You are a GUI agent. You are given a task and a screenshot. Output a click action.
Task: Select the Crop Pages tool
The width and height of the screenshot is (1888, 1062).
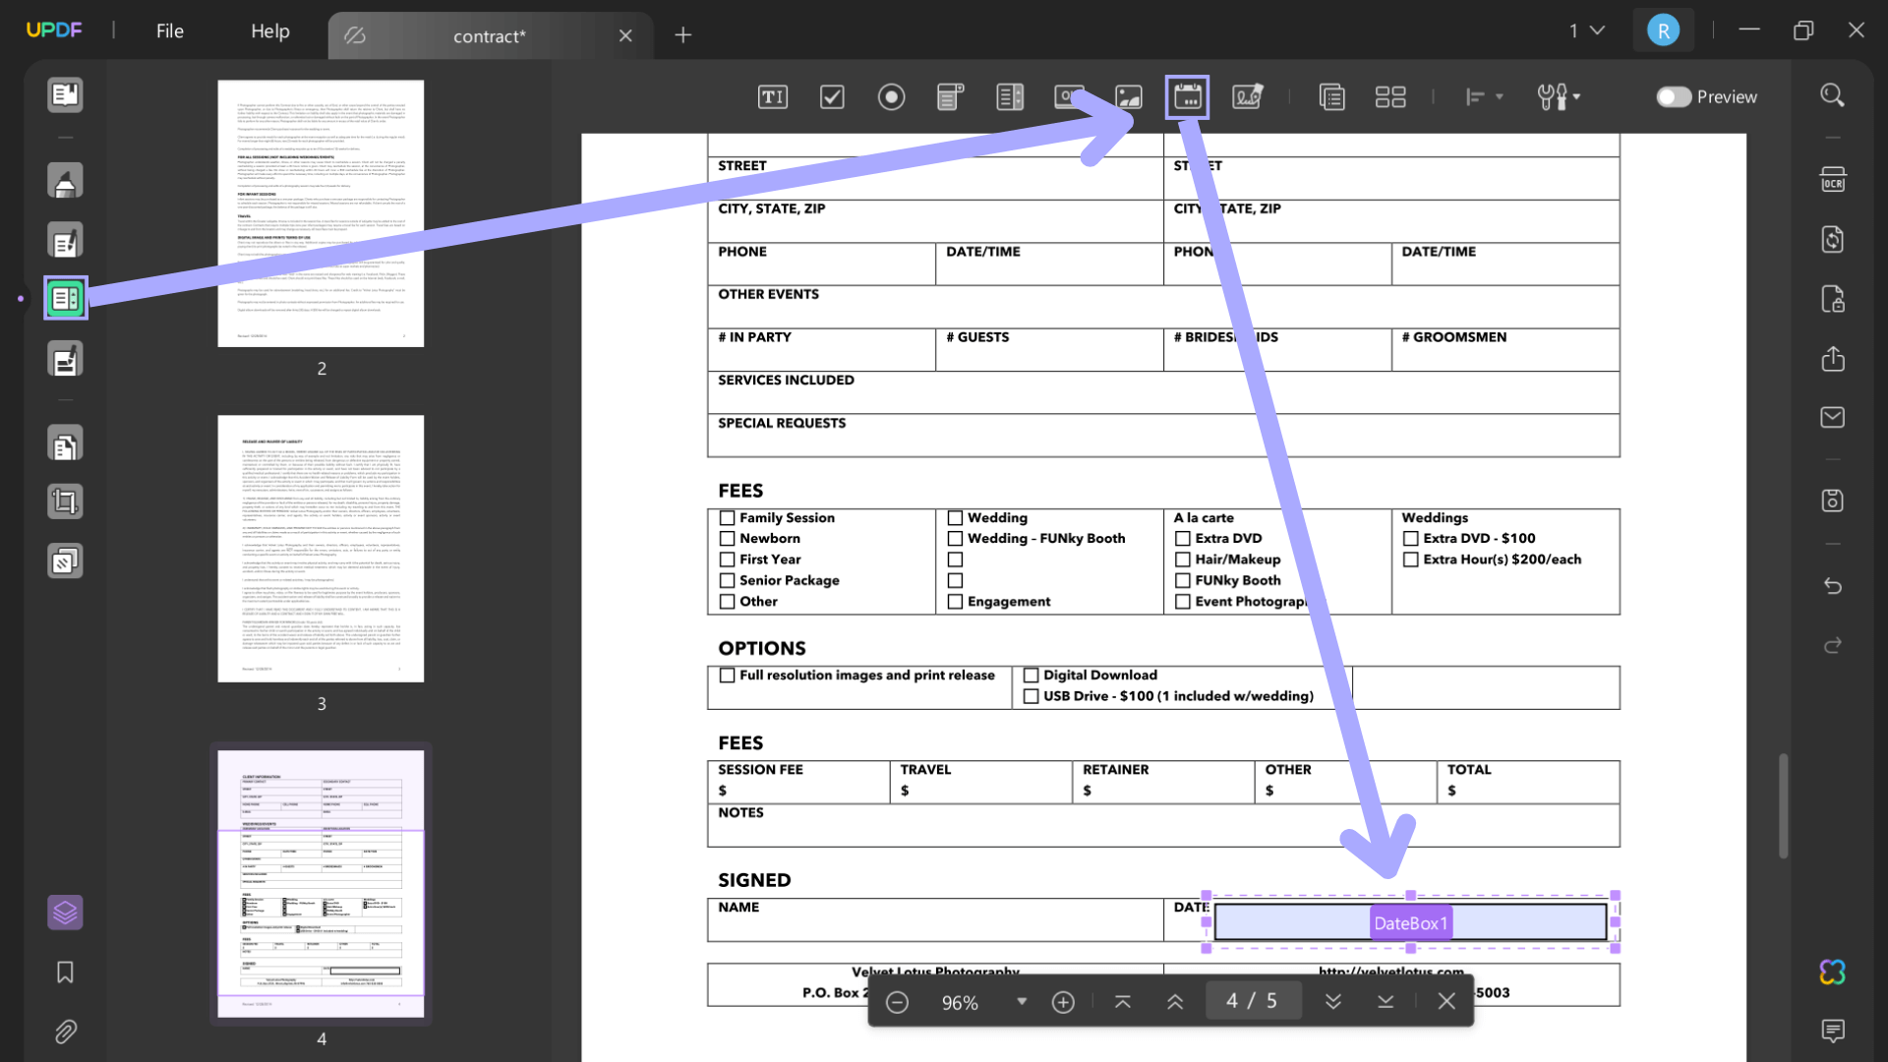pyautogui.click(x=65, y=501)
